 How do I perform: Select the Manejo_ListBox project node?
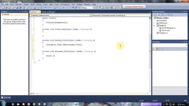click(162, 18)
